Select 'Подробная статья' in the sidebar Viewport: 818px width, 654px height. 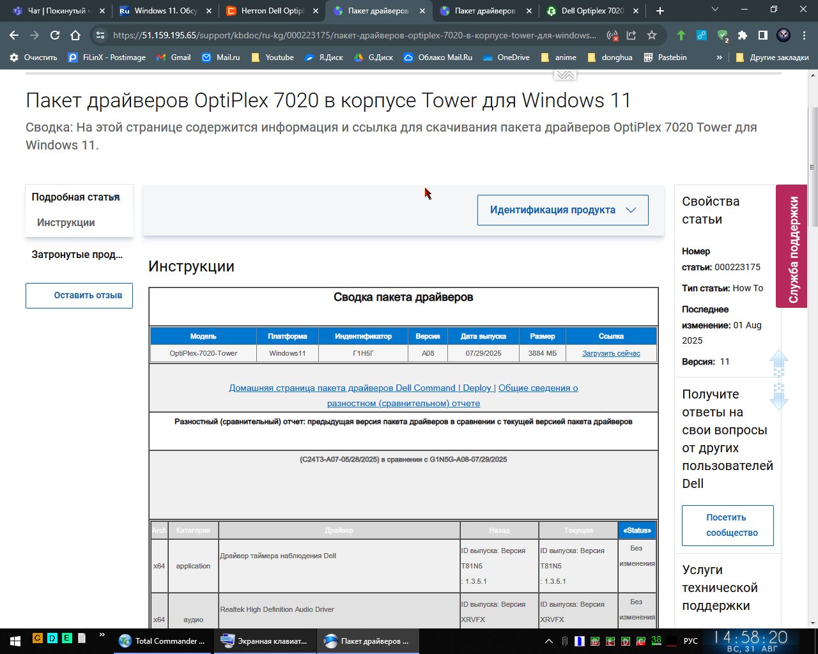76,197
